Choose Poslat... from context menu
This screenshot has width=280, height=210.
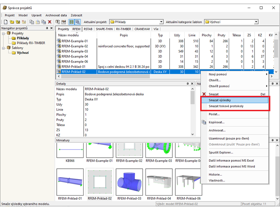[235, 114]
